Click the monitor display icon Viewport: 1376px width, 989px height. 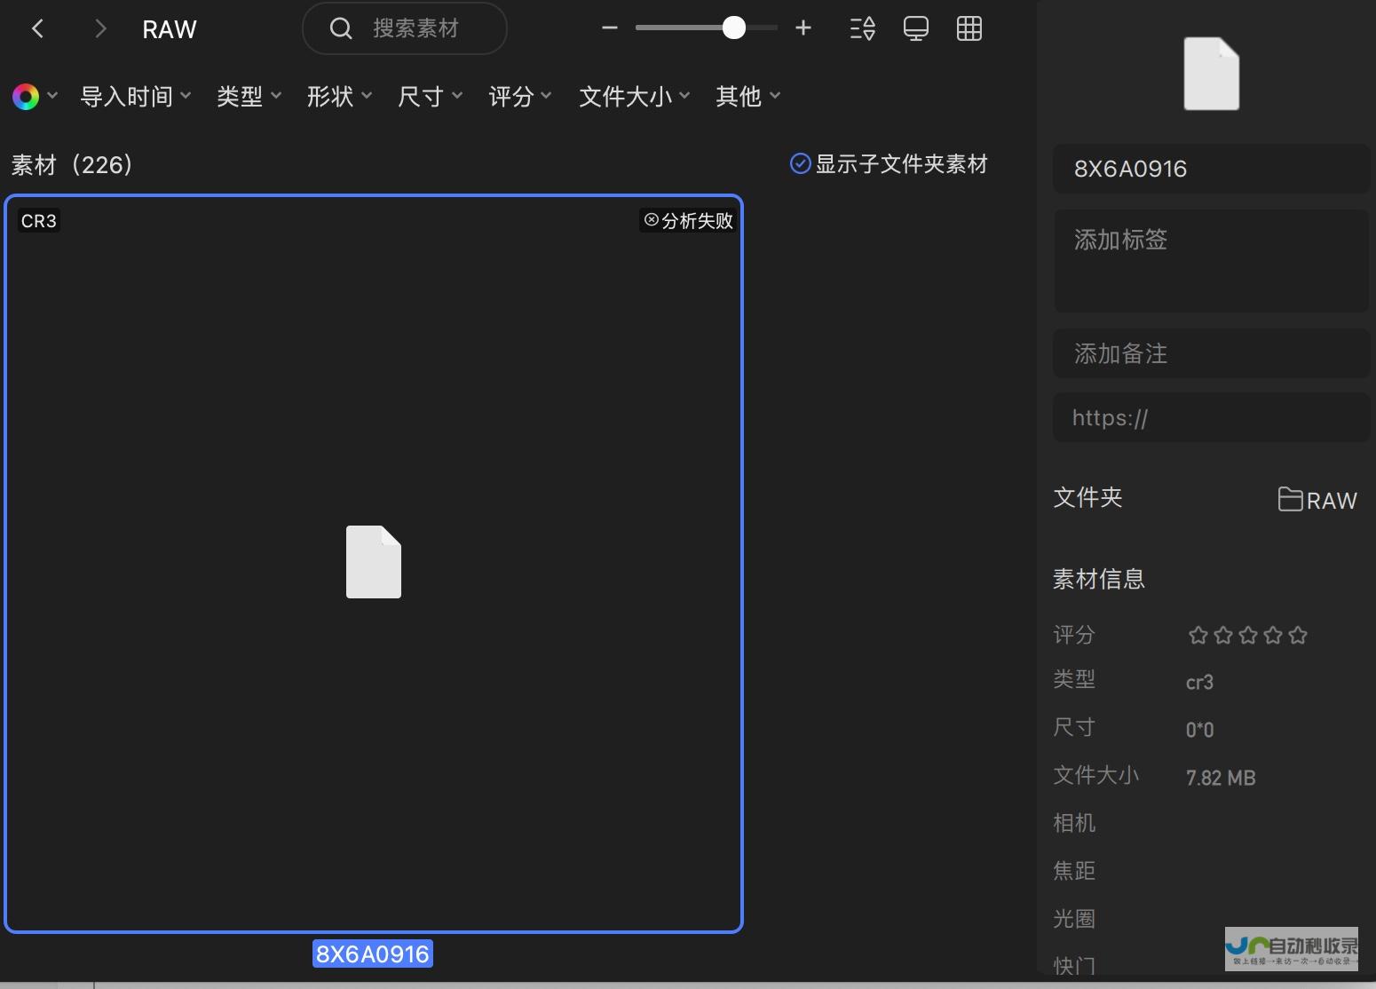[916, 28]
